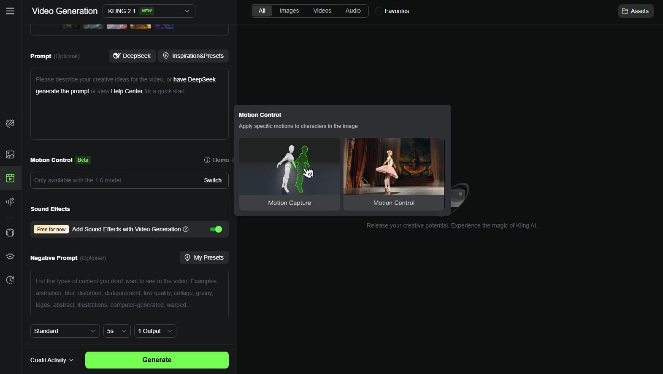Open the virtual try-on sidebar icon
Screen dimensions: 663x374
coord(10,233)
